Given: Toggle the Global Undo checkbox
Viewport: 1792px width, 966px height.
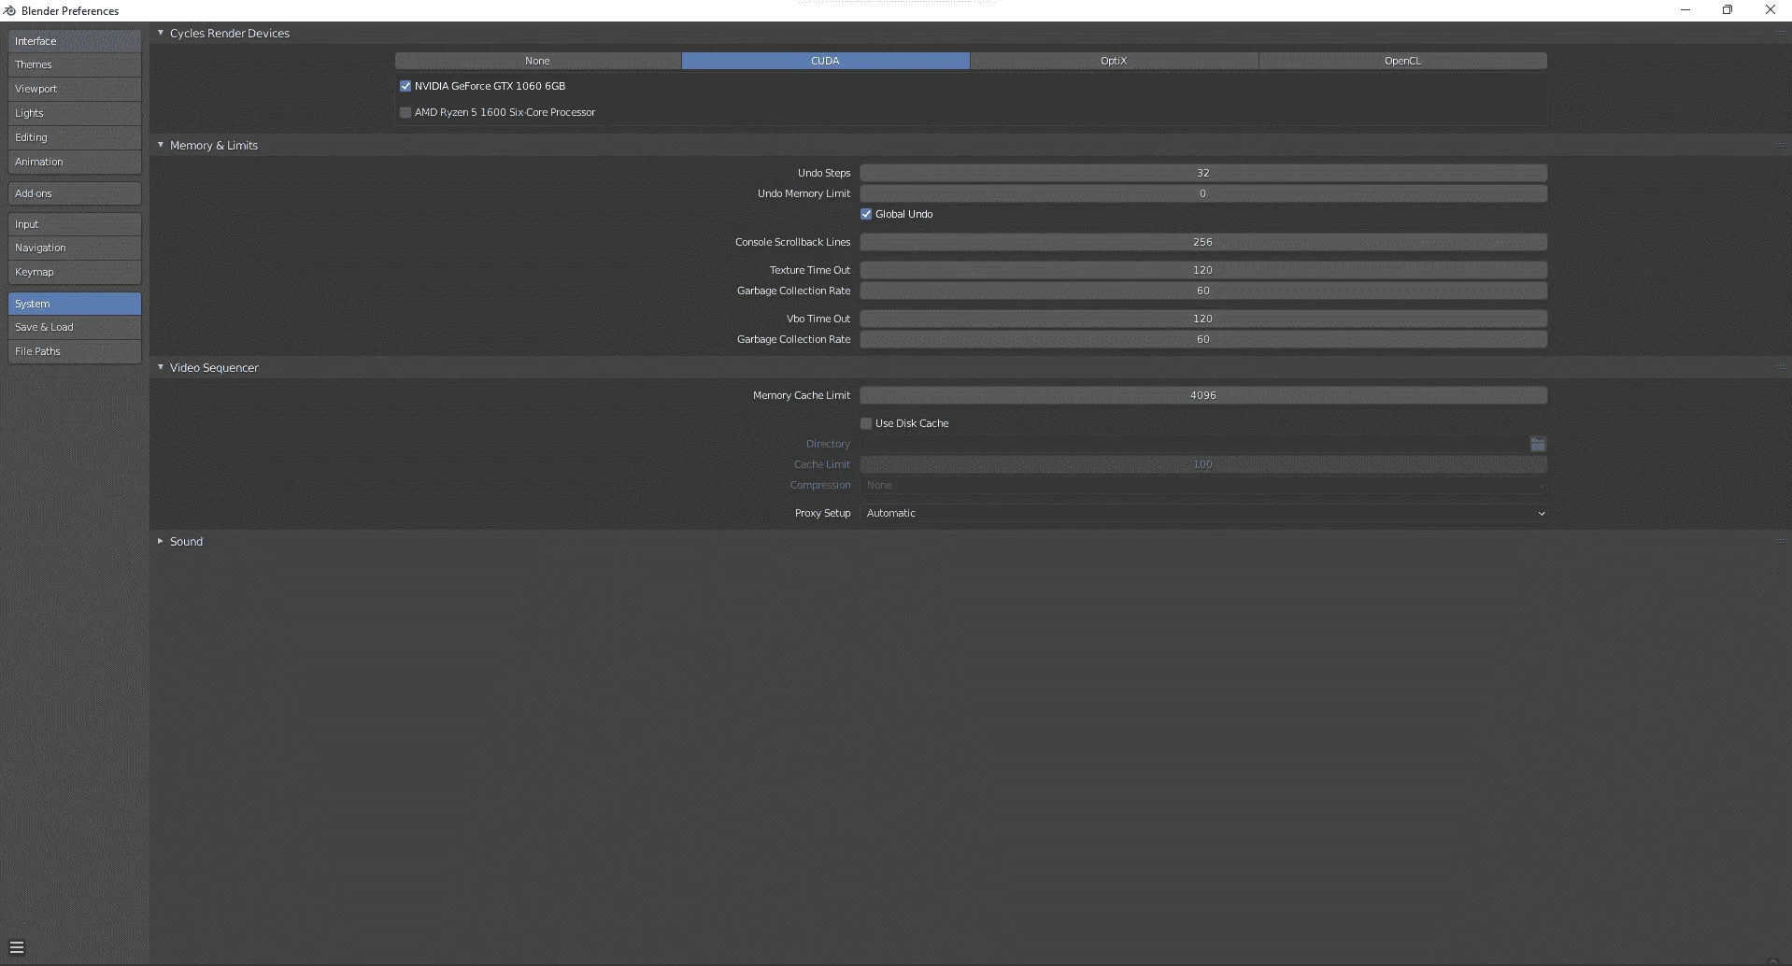Looking at the screenshot, I should [866, 214].
